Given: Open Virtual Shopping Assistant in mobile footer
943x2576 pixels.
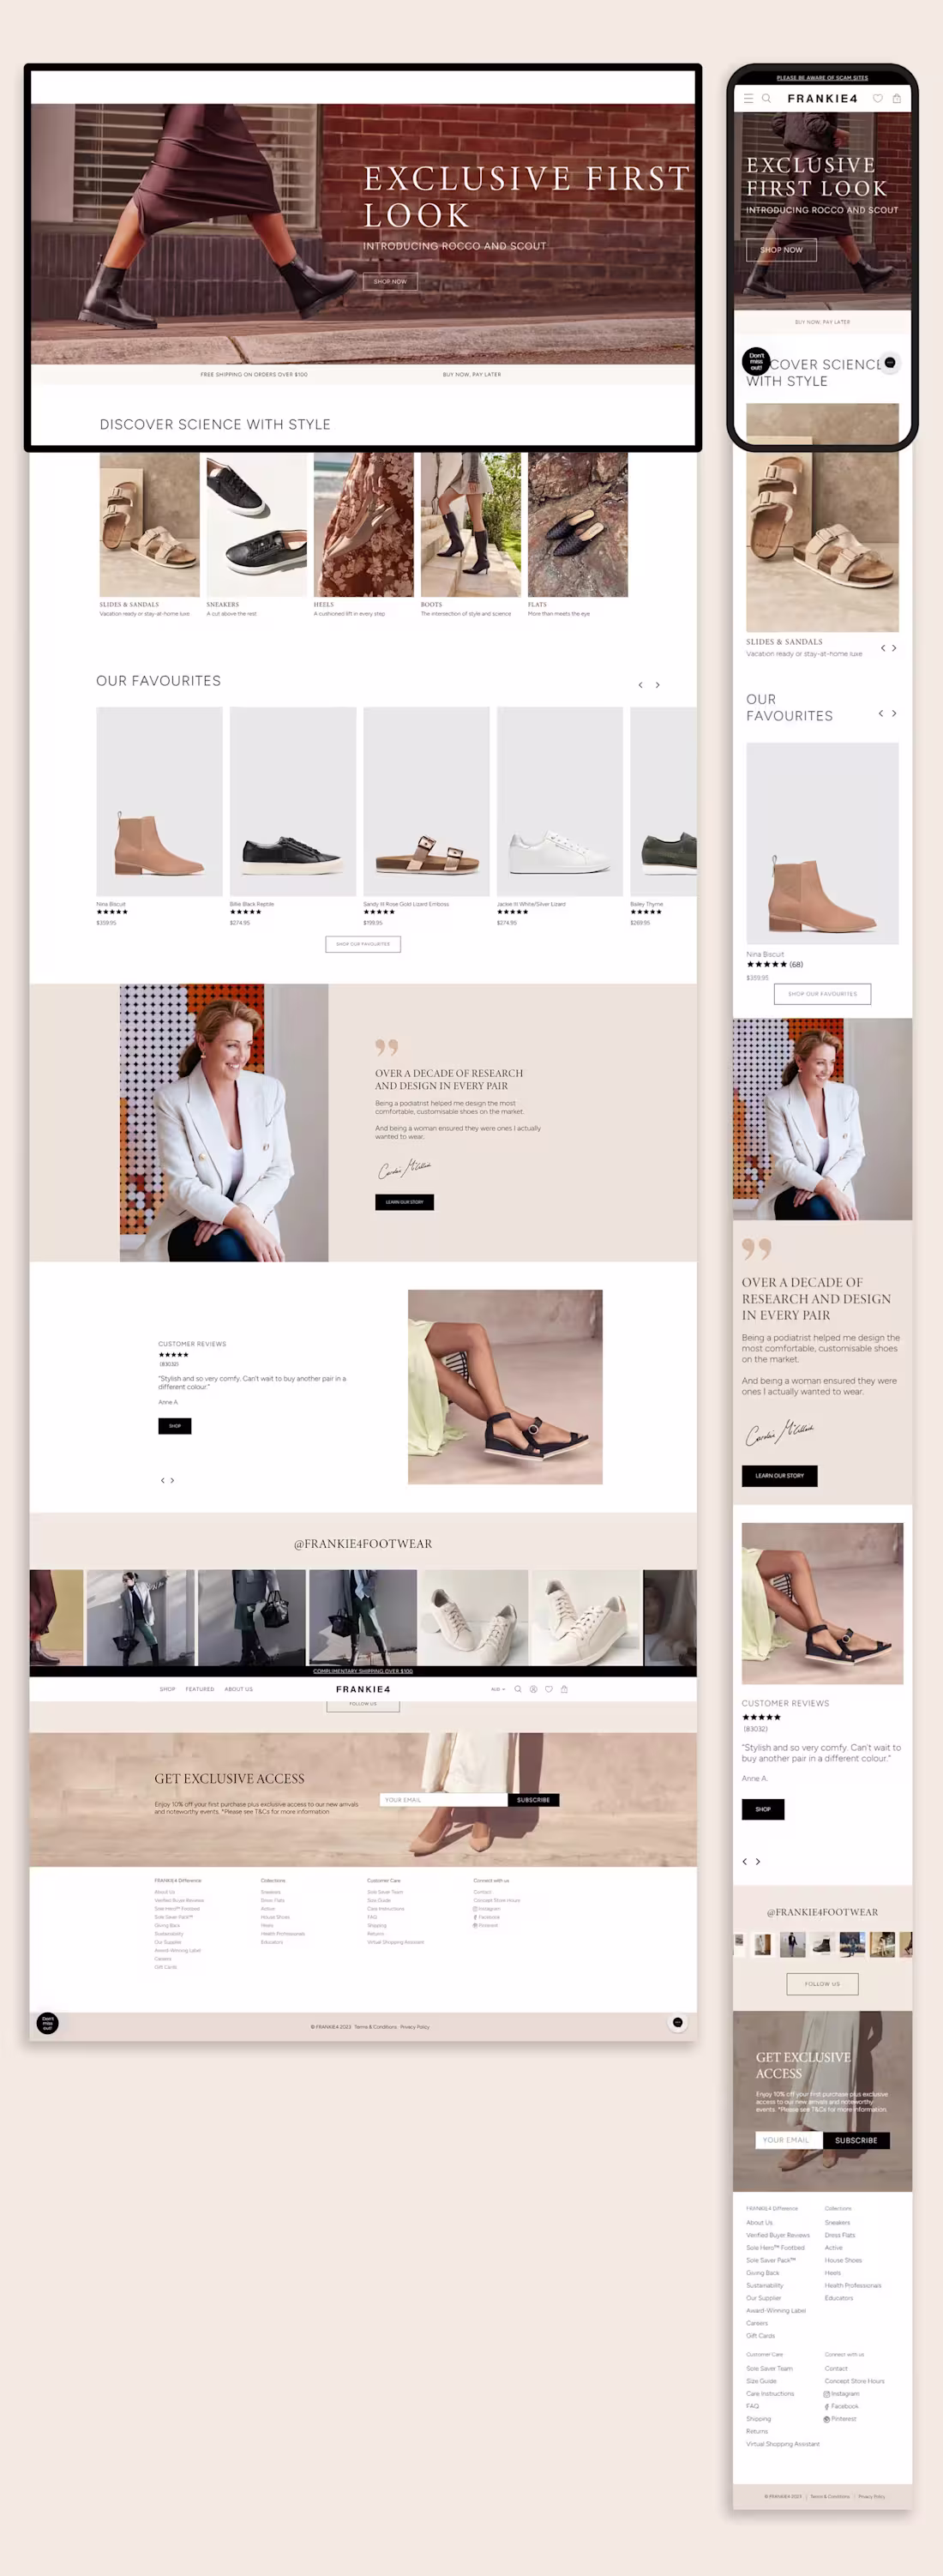Looking at the screenshot, I should pos(782,2444).
